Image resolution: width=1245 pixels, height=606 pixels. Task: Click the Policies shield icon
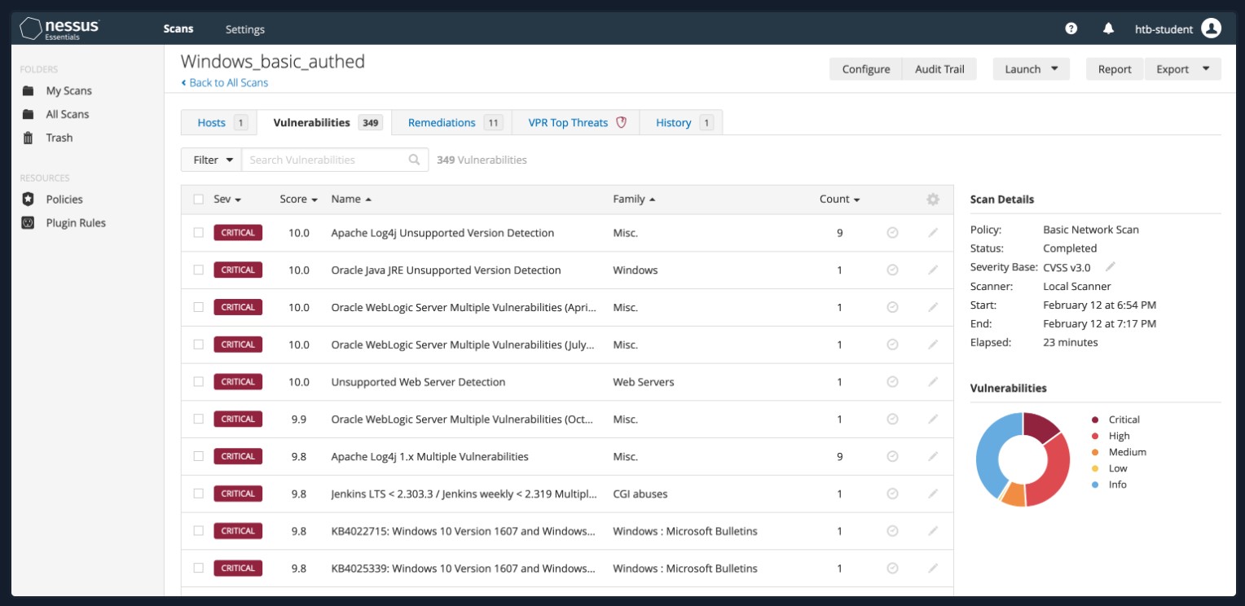29,199
